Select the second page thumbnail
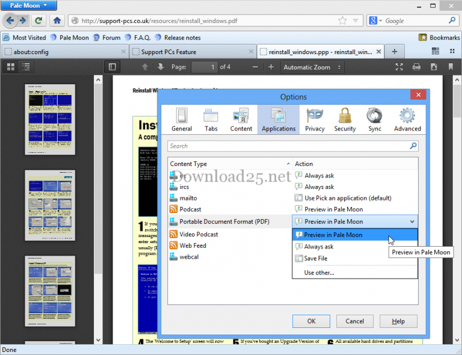 [x=50, y=205]
